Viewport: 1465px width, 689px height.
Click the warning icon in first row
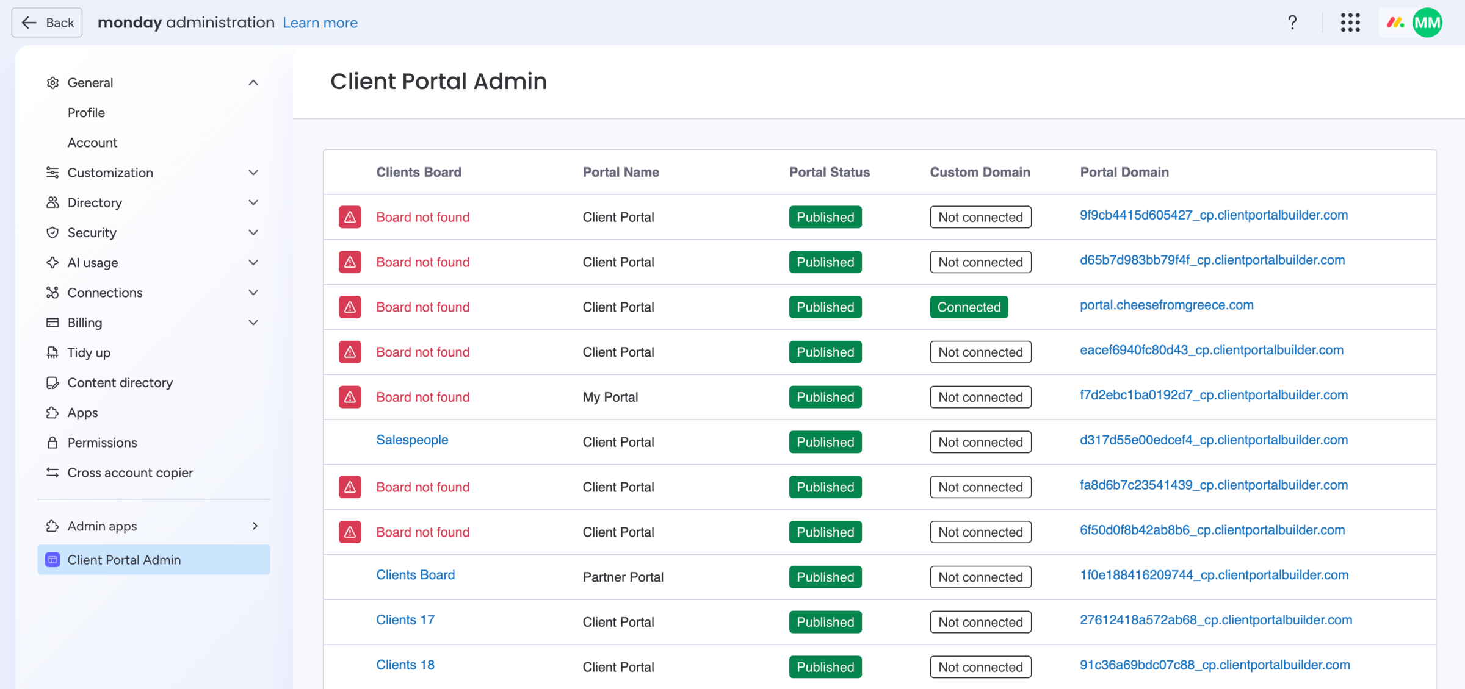(x=350, y=217)
